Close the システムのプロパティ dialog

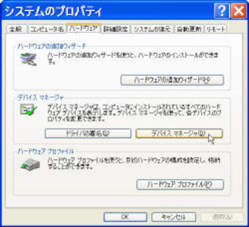click(x=239, y=11)
